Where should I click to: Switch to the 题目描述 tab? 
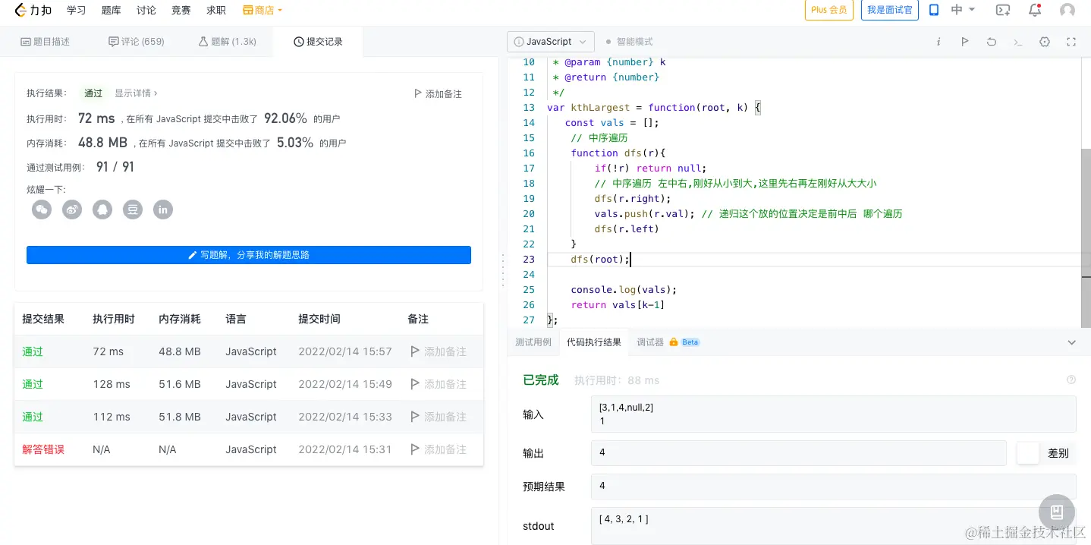pos(46,42)
